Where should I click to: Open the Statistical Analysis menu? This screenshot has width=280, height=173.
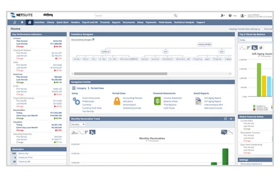[x=184, y=22]
